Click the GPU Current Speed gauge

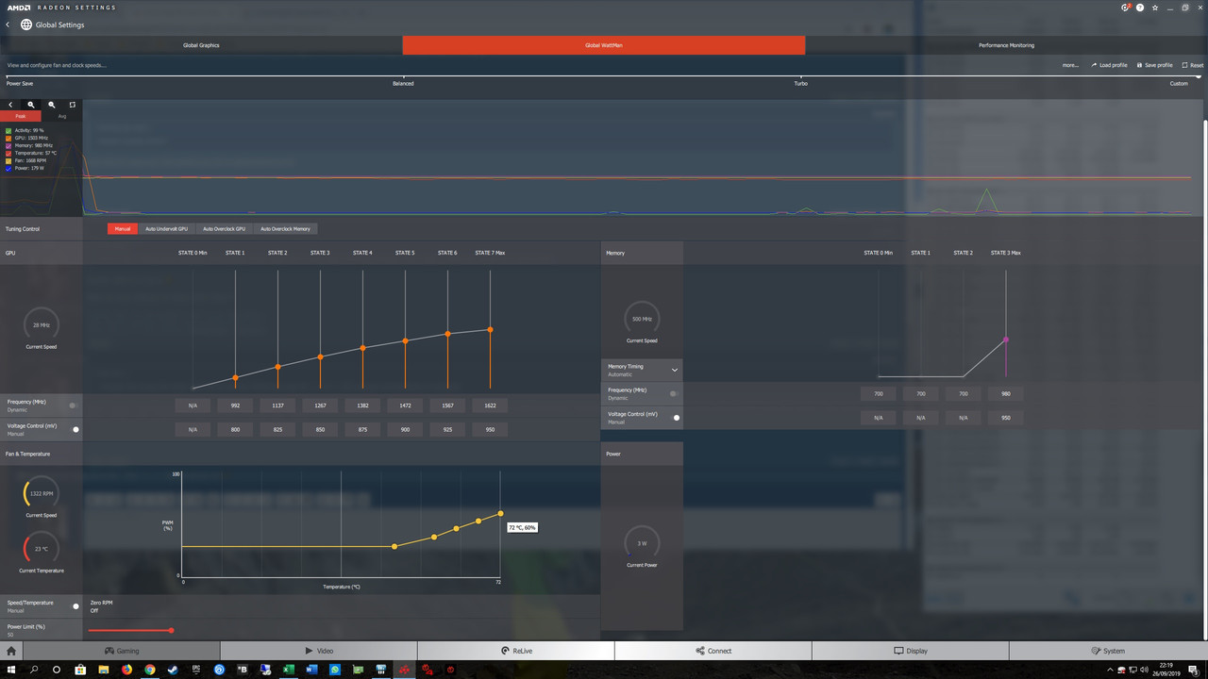pyautogui.click(x=41, y=324)
